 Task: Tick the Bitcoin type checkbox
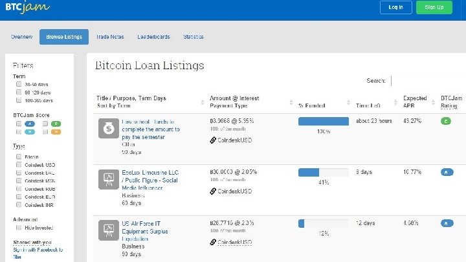pyautogui.click(x=19, y=157)
